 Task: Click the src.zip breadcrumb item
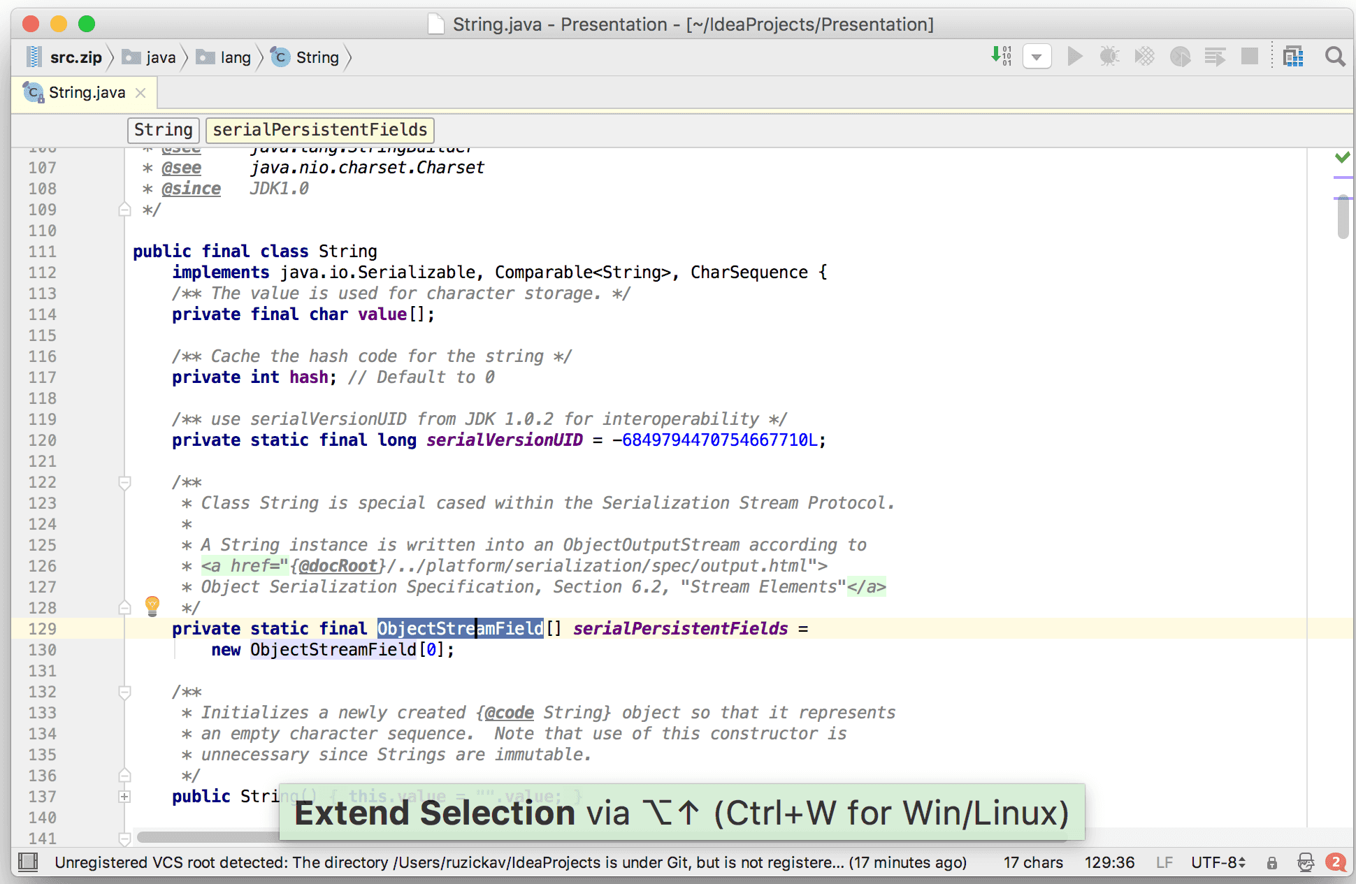click(75, 57)
